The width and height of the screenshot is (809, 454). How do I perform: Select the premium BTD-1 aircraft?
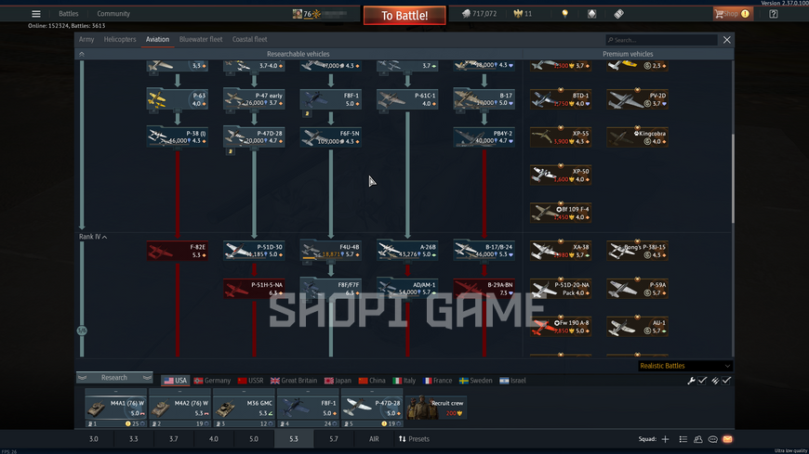[x=561, y=99]
